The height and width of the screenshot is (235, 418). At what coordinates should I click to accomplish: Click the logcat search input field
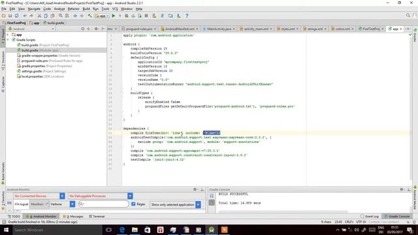point(104,204)
